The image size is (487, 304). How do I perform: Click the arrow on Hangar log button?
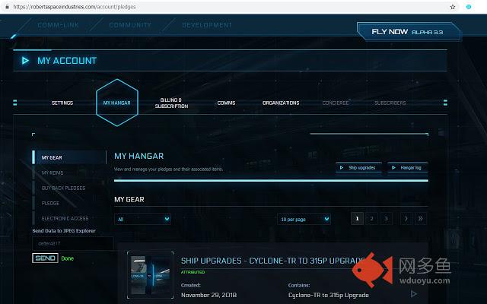tap(393, 168)
